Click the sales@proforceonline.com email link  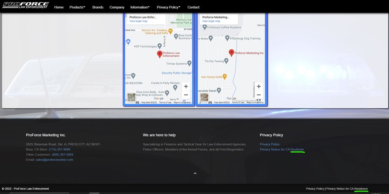tap(54, 160)
